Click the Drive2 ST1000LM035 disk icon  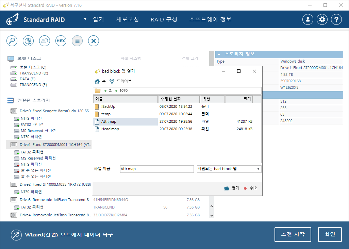(x=14, y=184)
